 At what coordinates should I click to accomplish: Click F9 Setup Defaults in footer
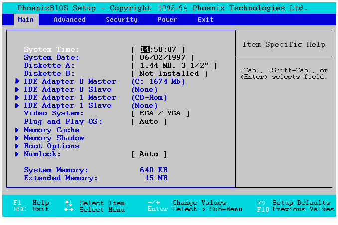[293, 203]
